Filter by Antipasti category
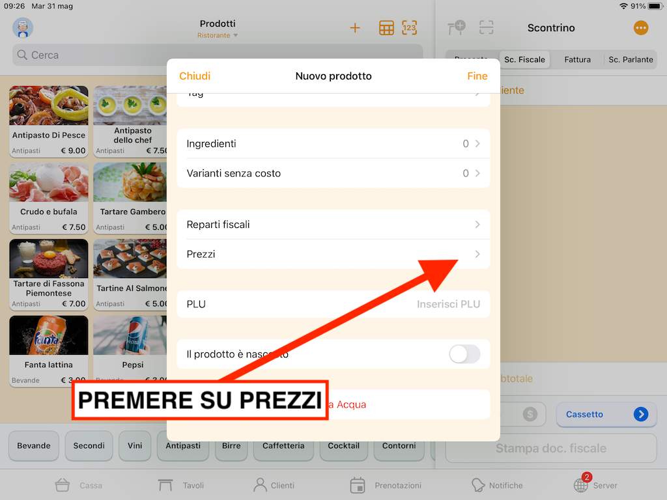This screenshot has width=667, height=500. point(183,447)
